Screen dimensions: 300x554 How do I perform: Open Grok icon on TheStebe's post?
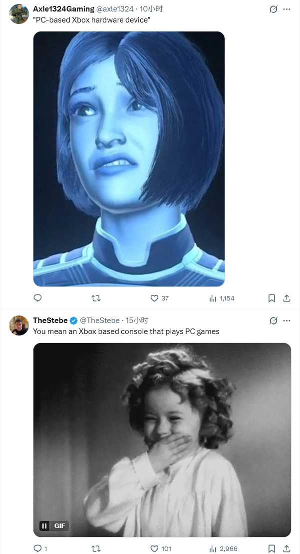tap(273, 320)
